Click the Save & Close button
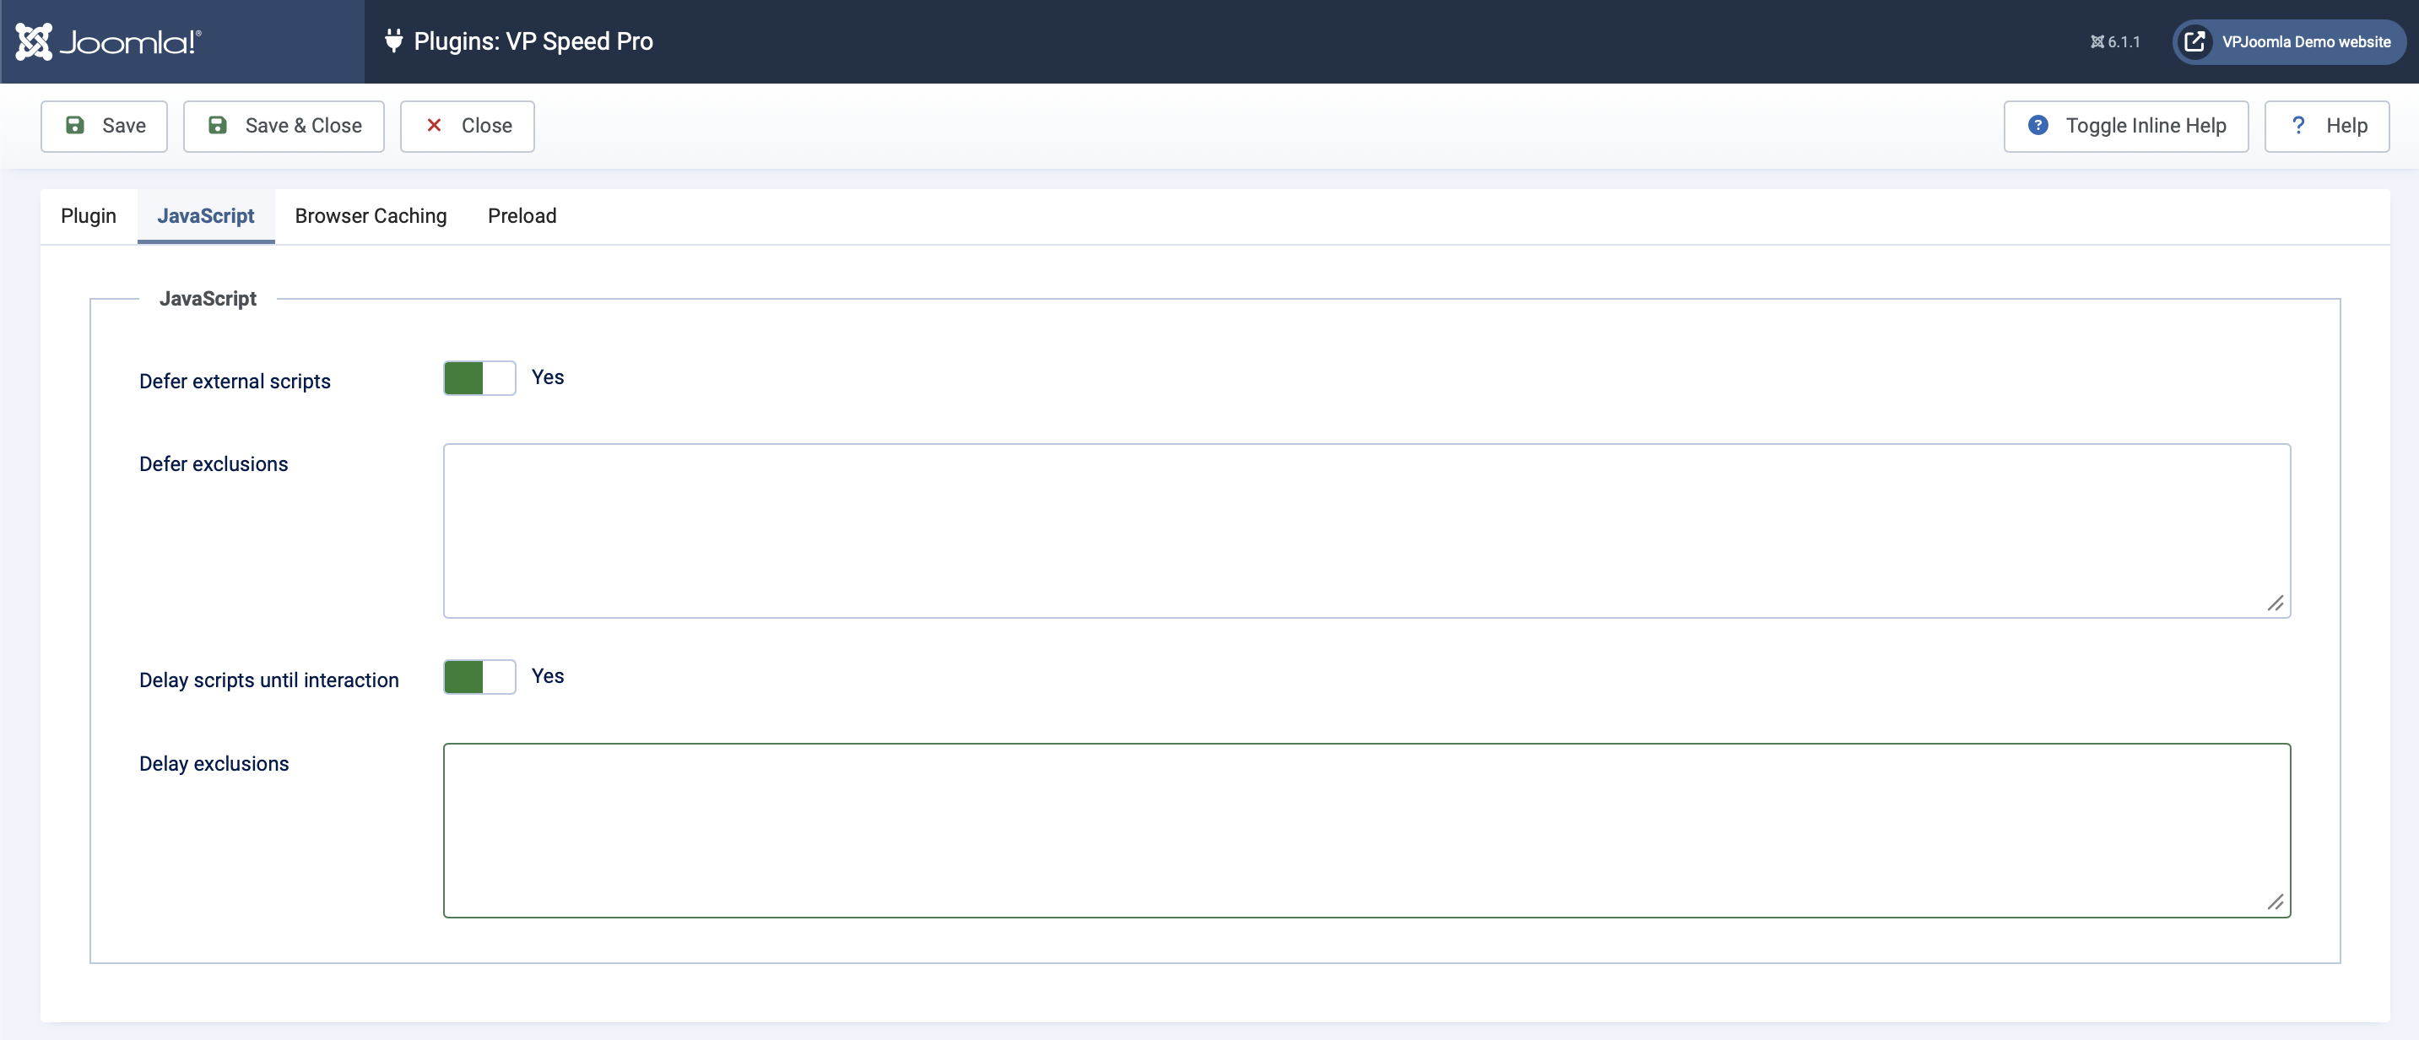Screen dimensions: 2419x1040 click(x=284, y=127)
